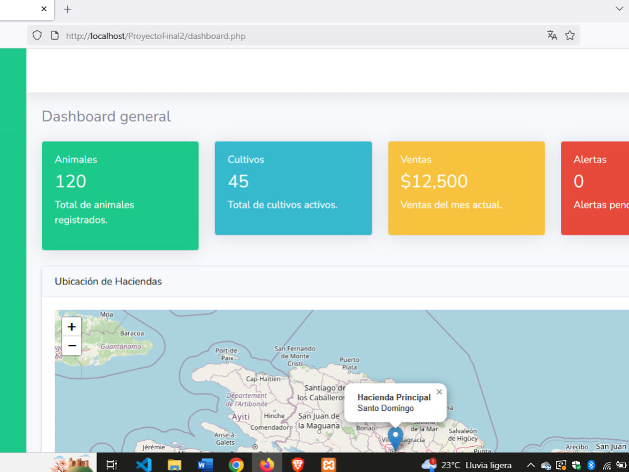The image size is (629, 472).
Task: Click the tracking protection shield icon
Action: point(37,35)
